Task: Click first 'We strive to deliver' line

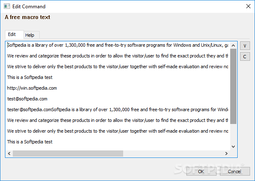Action: pyautogui.click(x=118, y=67)
